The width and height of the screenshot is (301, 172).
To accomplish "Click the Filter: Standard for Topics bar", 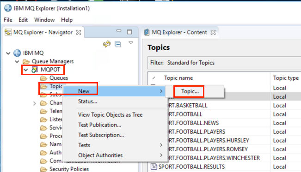I will [x=224, y=63].
